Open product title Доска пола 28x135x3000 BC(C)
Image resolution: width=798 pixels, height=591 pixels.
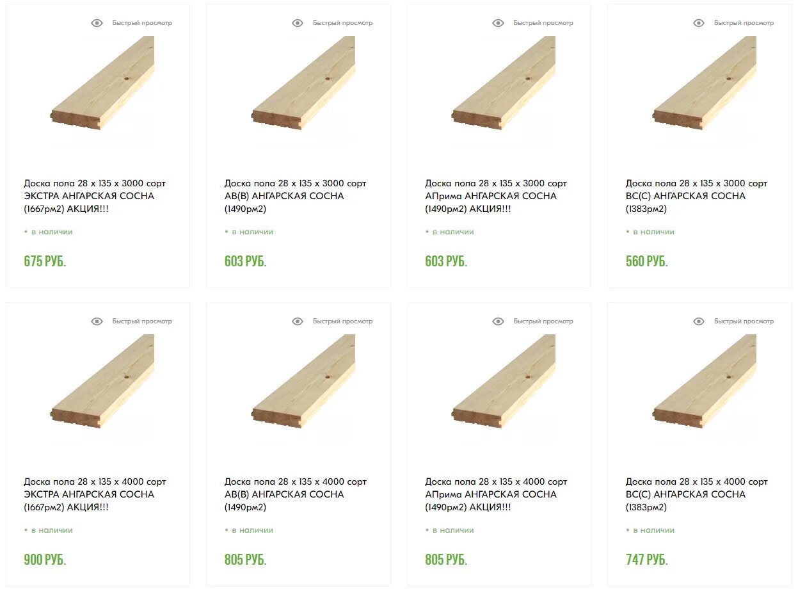pos(697,196)
